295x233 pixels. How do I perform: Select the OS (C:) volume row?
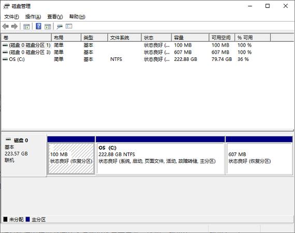(148, 59)
